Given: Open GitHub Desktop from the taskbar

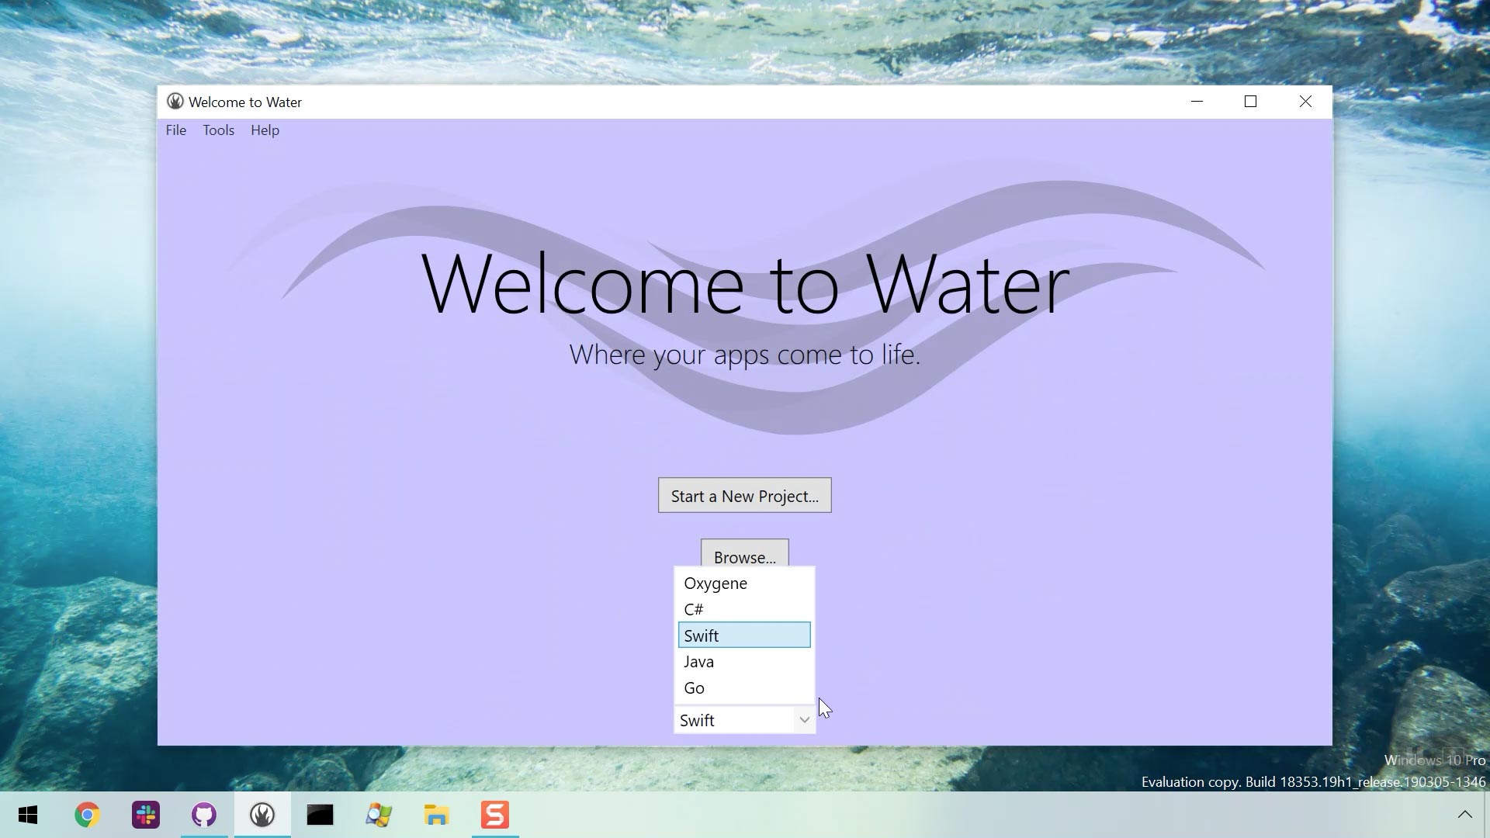Looking at the screenshot, I should (x=204, y=815).
